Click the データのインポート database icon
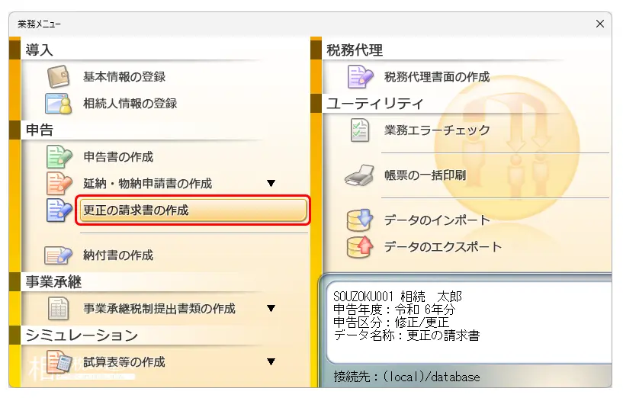The height and width of the screenshot is (398, 623). pos(360,220)
